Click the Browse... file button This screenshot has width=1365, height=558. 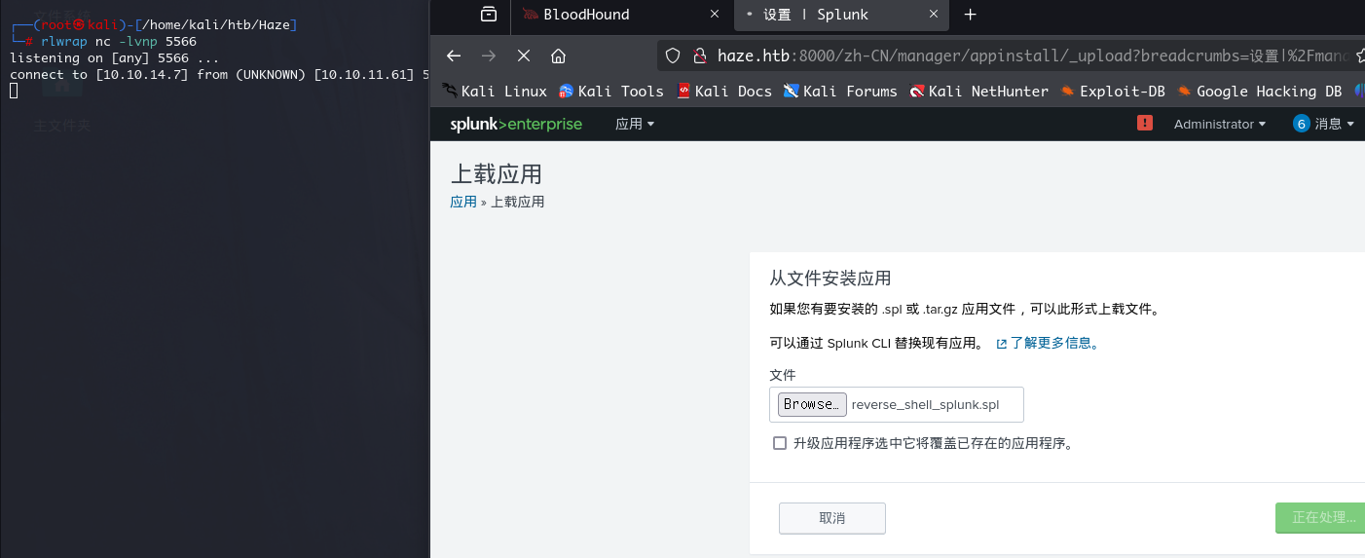(x=812, y=404)
